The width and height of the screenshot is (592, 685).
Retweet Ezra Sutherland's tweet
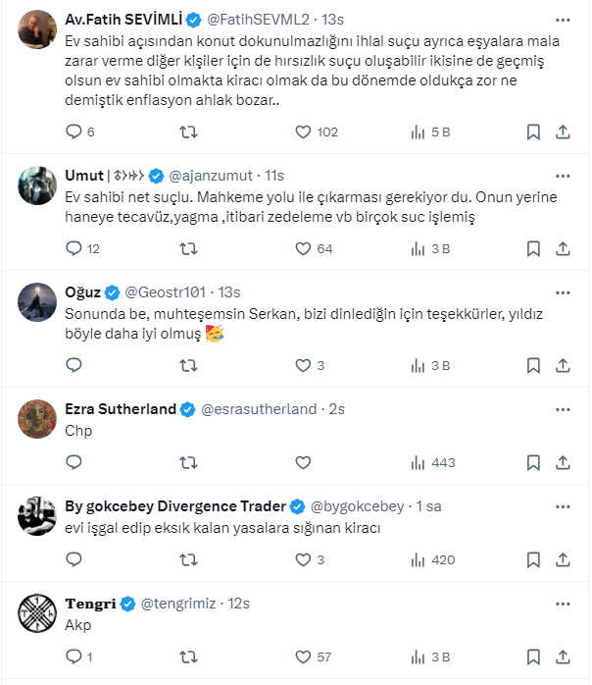tap(188, 462)
